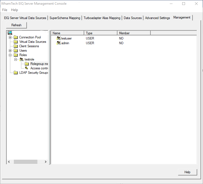Click the Client Sessions folder icon
This screenshot has width=203, height=184.
click(x=16, y=46)
